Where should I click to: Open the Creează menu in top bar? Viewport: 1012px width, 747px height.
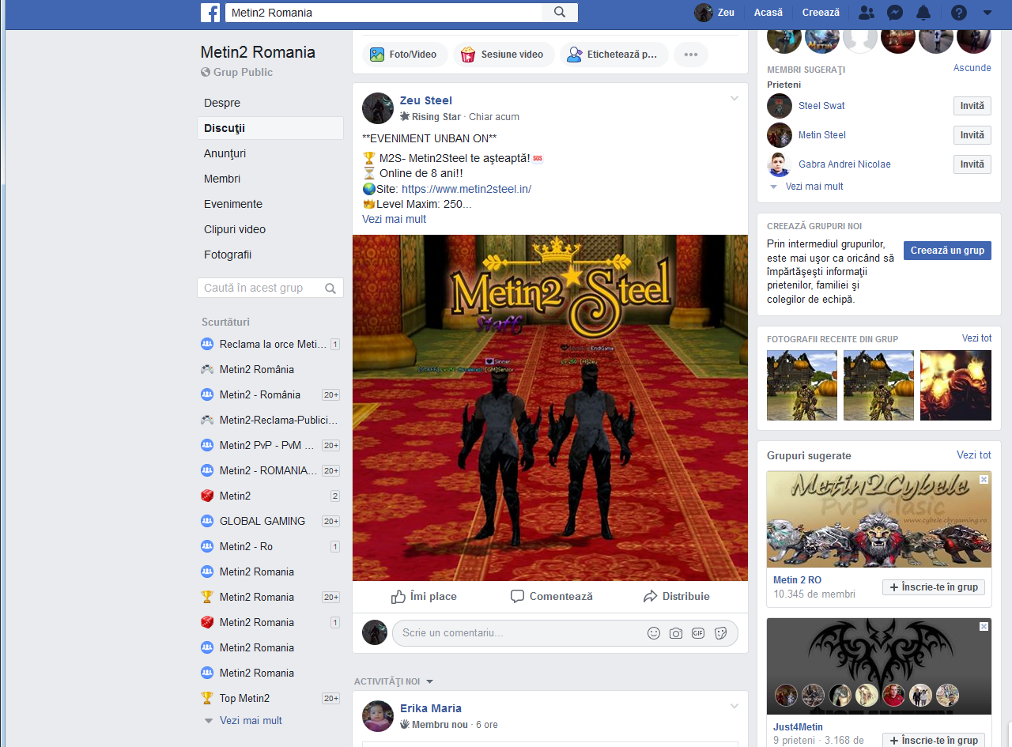tap(821, 13)
